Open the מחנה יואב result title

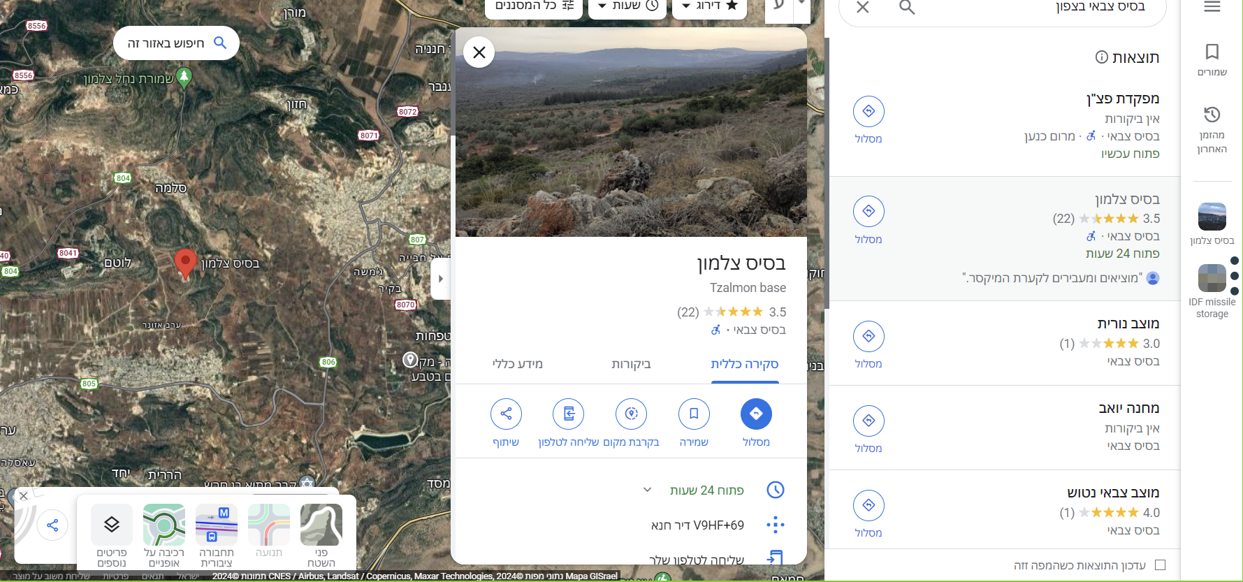tap(1129, 408)
